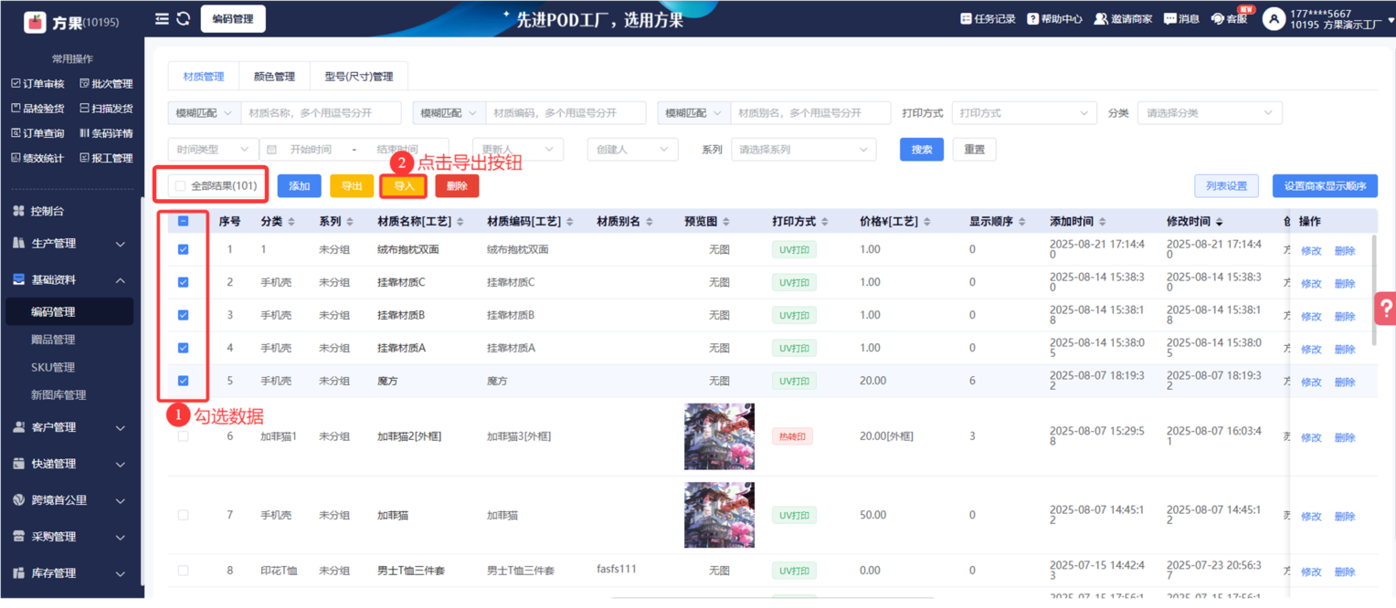Switch to the 颜色管理 tab
1396x608 pixels.
click(x=274, y=77)
